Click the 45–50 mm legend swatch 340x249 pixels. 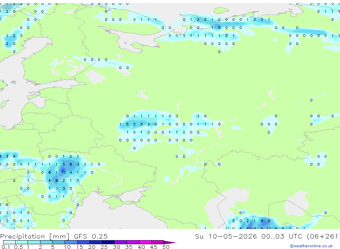click(x=158, y=242)
